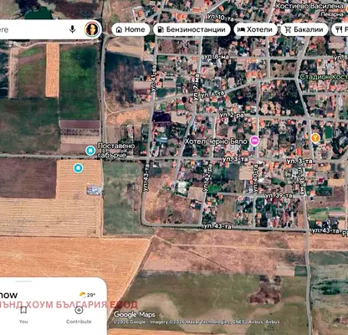Viewport: 348px width, 335px height.
Task: Open the pink Хотел Черно Бяло marker
Action: coord(254,141)
